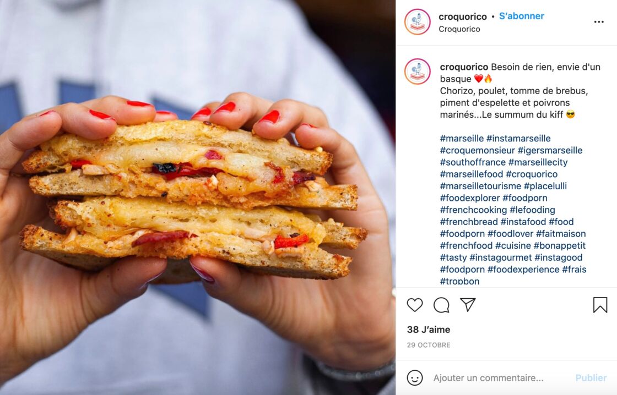Open the #faitmaison hashtag

(561, 233)
